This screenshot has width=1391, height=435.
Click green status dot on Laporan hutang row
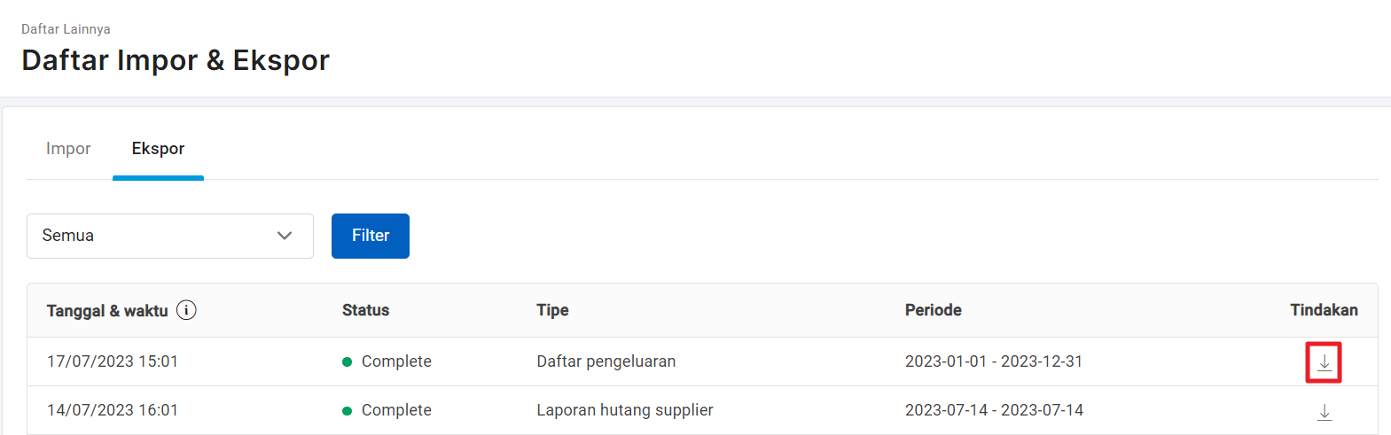[x=348, y=411]
